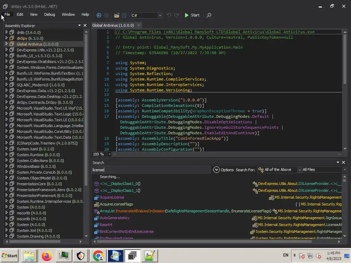Launch Firefox from the taskbar
The width and height of the screenshot is (351, 263).
47,256
